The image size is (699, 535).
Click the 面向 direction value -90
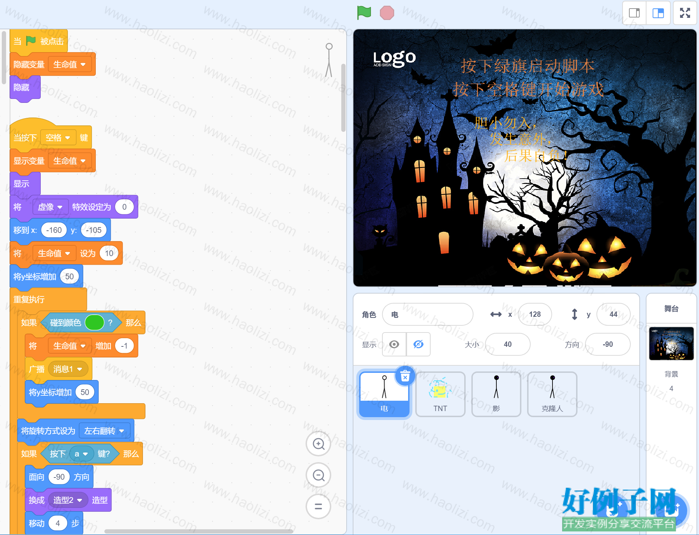click(x=59, y=477)
